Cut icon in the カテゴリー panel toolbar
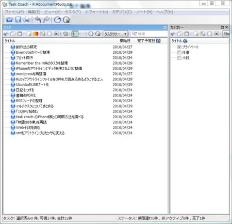232x224 pixels. pos(173,34)
